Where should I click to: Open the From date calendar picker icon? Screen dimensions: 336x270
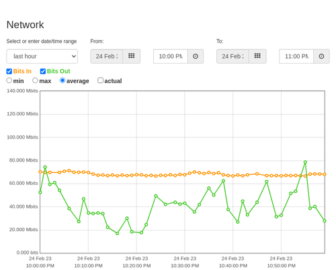point(132,56)
